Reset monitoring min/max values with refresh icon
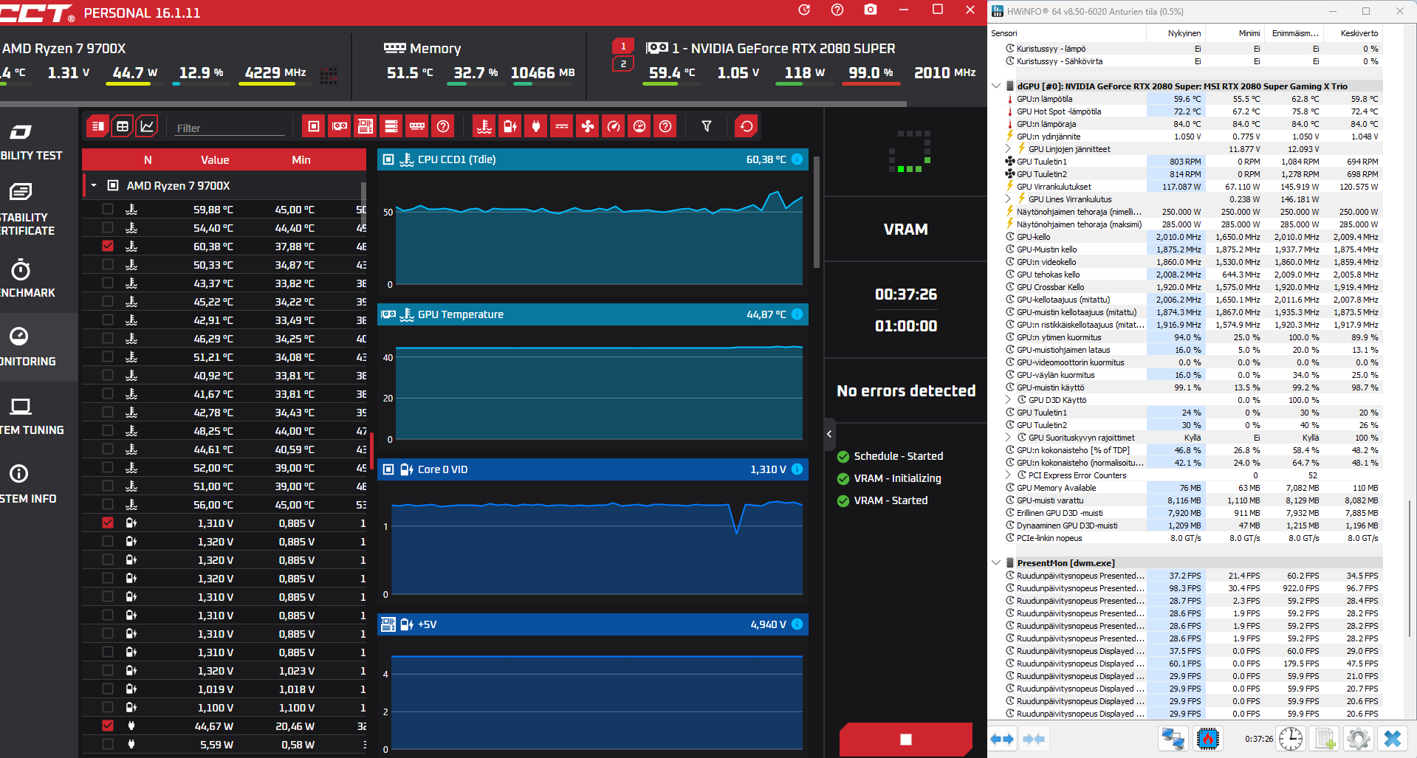1417x758 pixels. pos(747,126)
